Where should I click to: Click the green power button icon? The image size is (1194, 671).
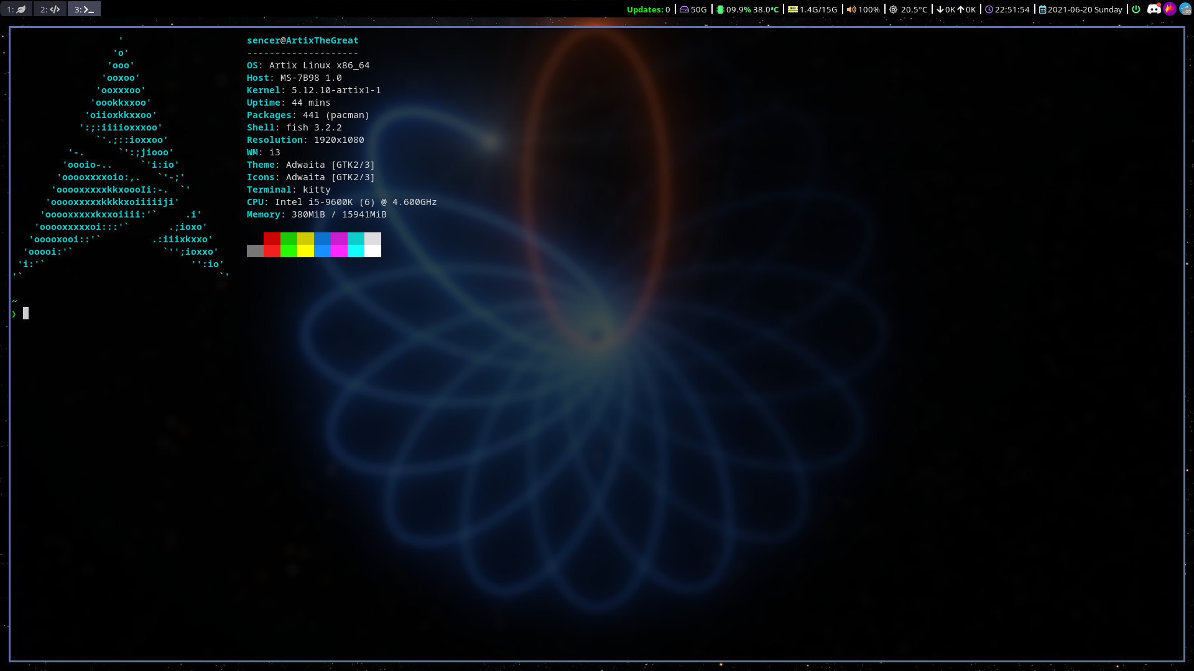tap(1136, 9)
